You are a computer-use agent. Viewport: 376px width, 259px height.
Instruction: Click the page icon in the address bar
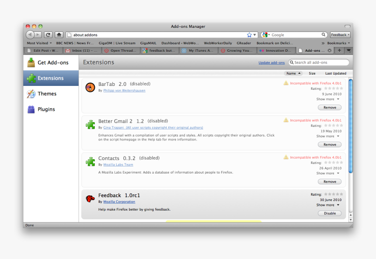click(x=70, y=35)
